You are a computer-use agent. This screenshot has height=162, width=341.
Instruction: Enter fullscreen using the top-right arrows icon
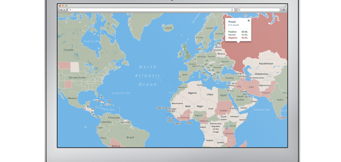[x=285, y=5]
